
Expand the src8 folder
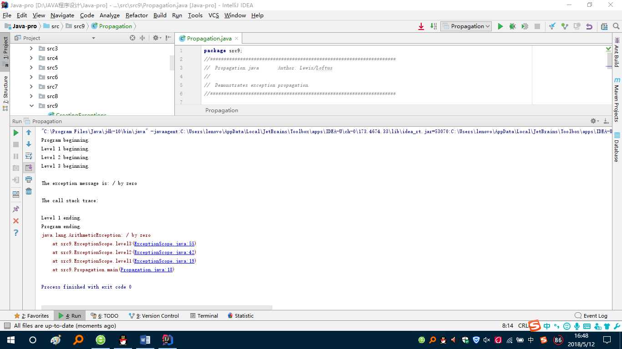point(31,96)
